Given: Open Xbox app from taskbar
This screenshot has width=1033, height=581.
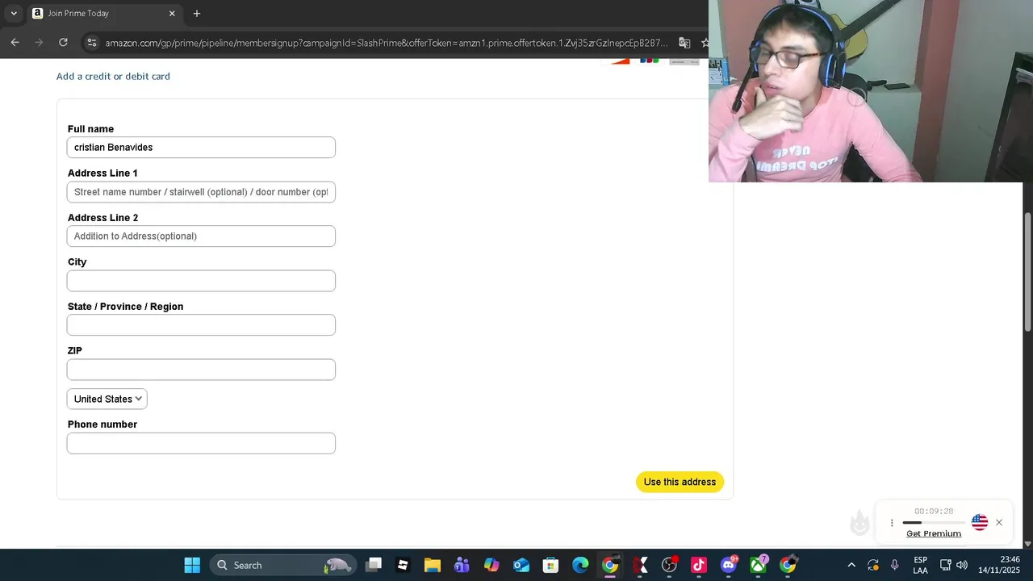Looking at the screenshot, I should pyautogui.click(x=759, y=565).
